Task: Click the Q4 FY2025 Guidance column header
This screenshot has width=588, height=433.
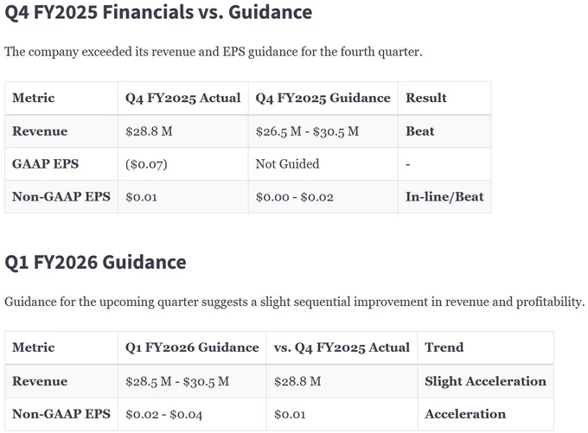Action: tap(323, 98)
